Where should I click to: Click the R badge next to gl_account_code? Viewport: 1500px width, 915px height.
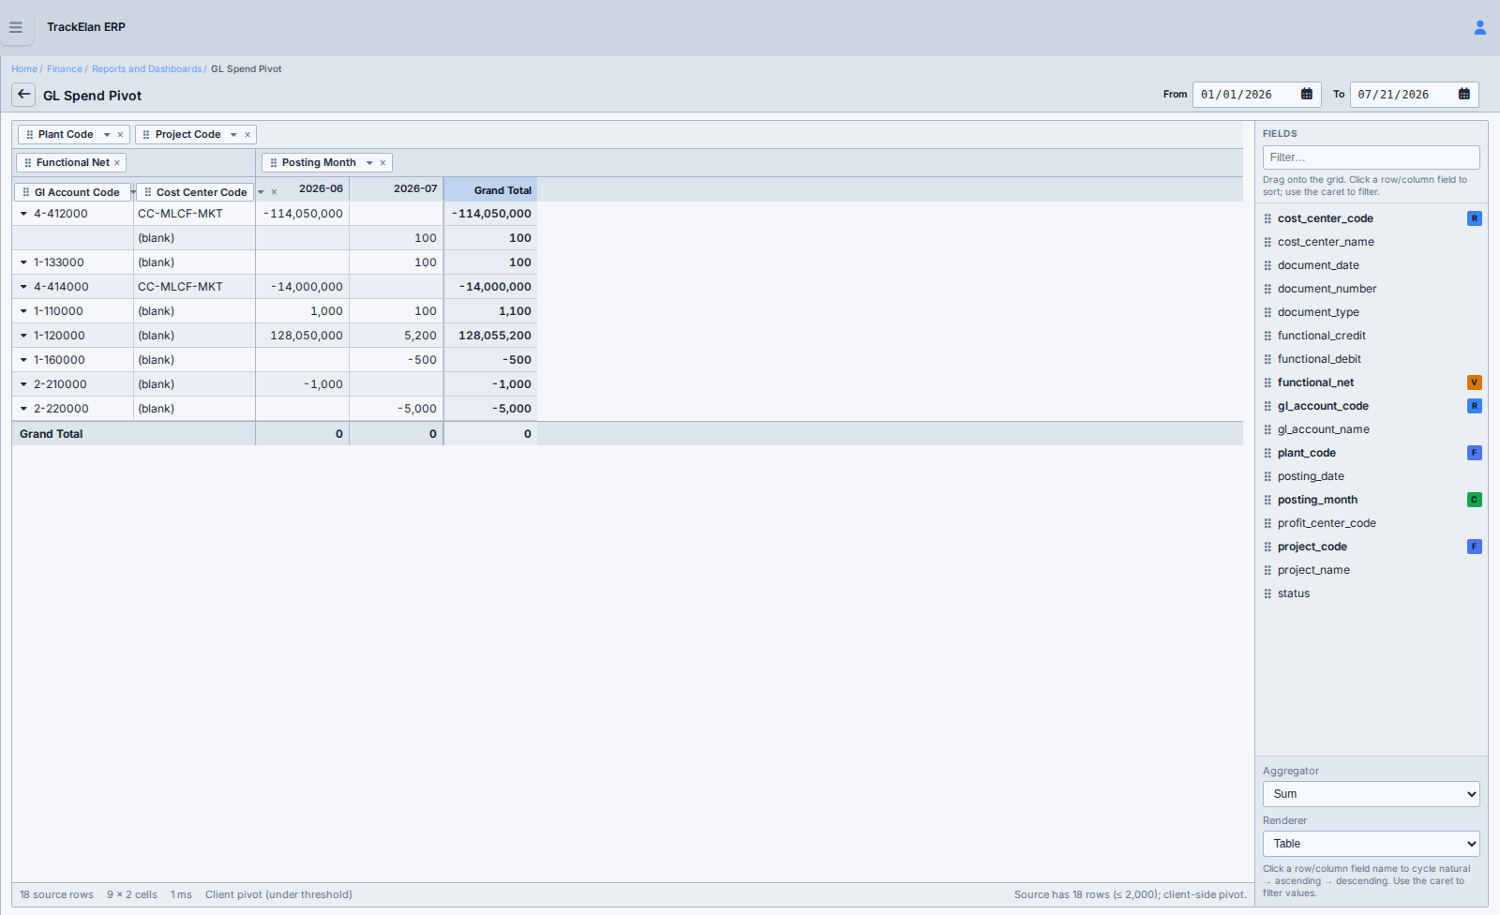point(1475,406)
